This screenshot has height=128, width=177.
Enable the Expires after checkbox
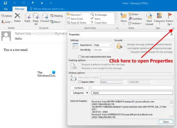pos(80,82)
